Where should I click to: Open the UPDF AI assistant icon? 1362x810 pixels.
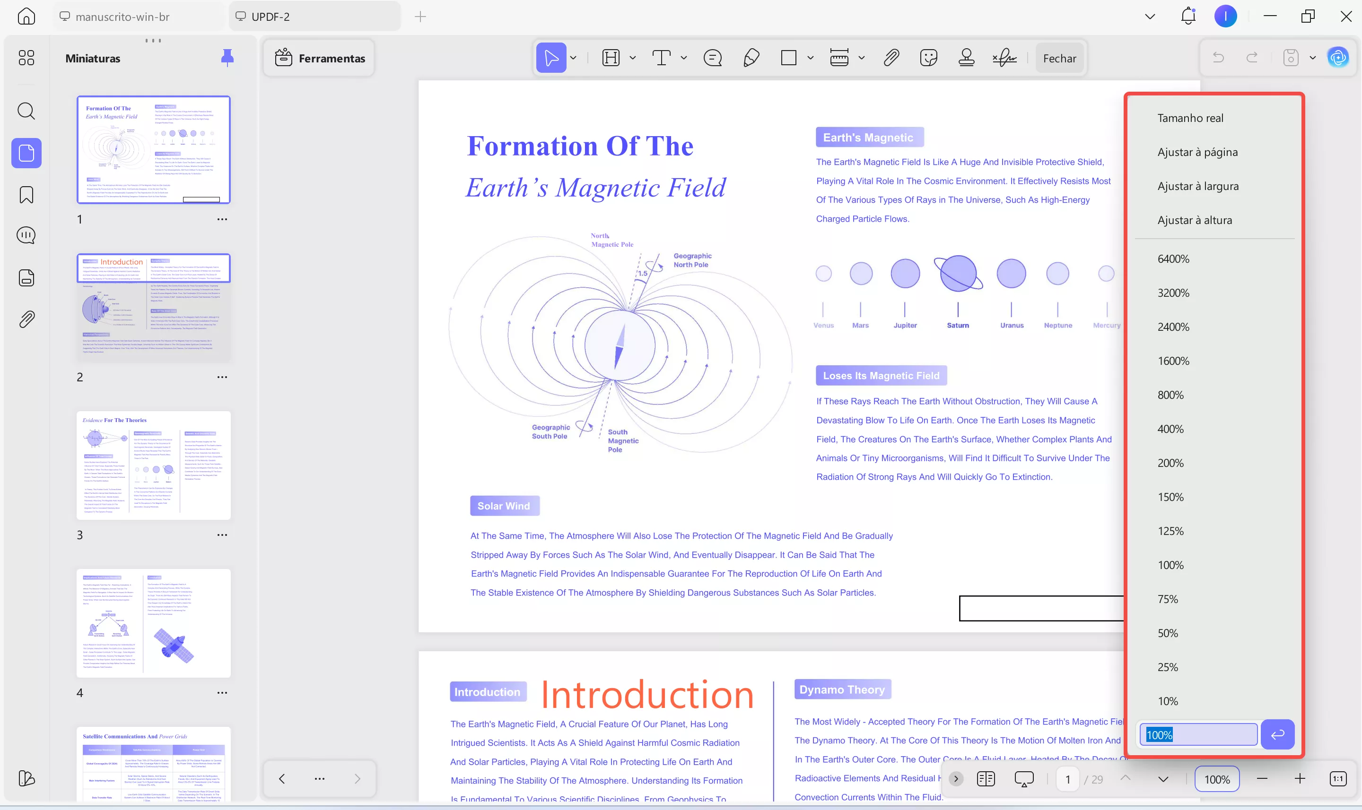tap(1338, 58)
